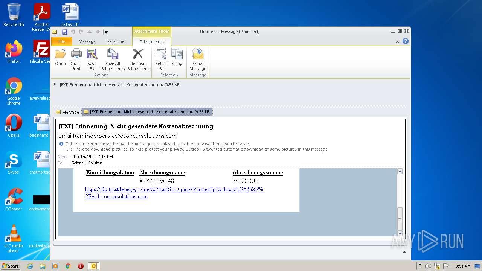Switch to the Developer ribbon tab
The height and width of the screenshot is (271, 482).
(x=116, y=41)
